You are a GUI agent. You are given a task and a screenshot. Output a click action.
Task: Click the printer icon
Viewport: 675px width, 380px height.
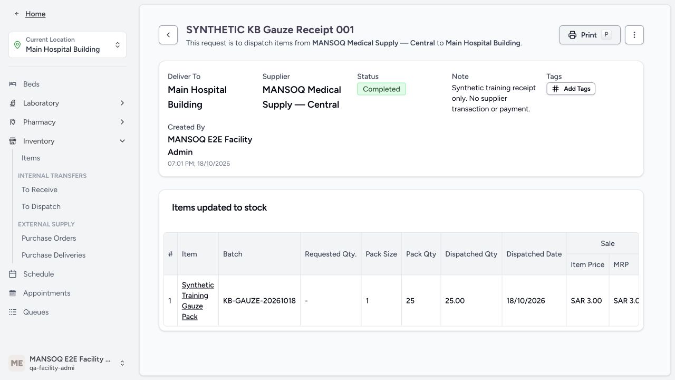point(572,35)
